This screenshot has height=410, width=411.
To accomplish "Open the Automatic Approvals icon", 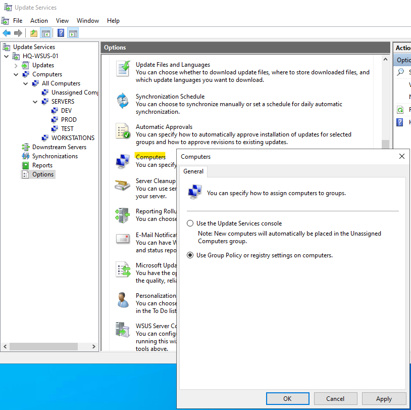I will 123,131.
